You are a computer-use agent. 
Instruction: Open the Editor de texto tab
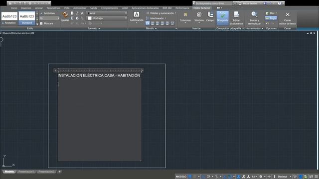pos(201,8)
